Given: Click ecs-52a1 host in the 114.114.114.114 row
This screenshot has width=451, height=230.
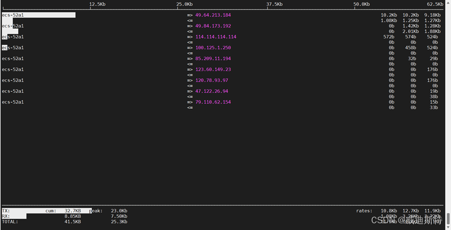Looking at the screenshot, I should [13, 37].
